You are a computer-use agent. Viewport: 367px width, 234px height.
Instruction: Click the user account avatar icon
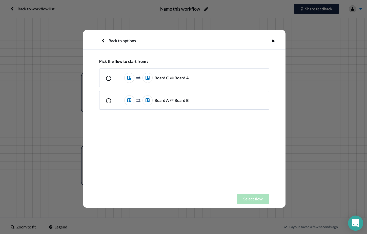(x=352, y=9)
